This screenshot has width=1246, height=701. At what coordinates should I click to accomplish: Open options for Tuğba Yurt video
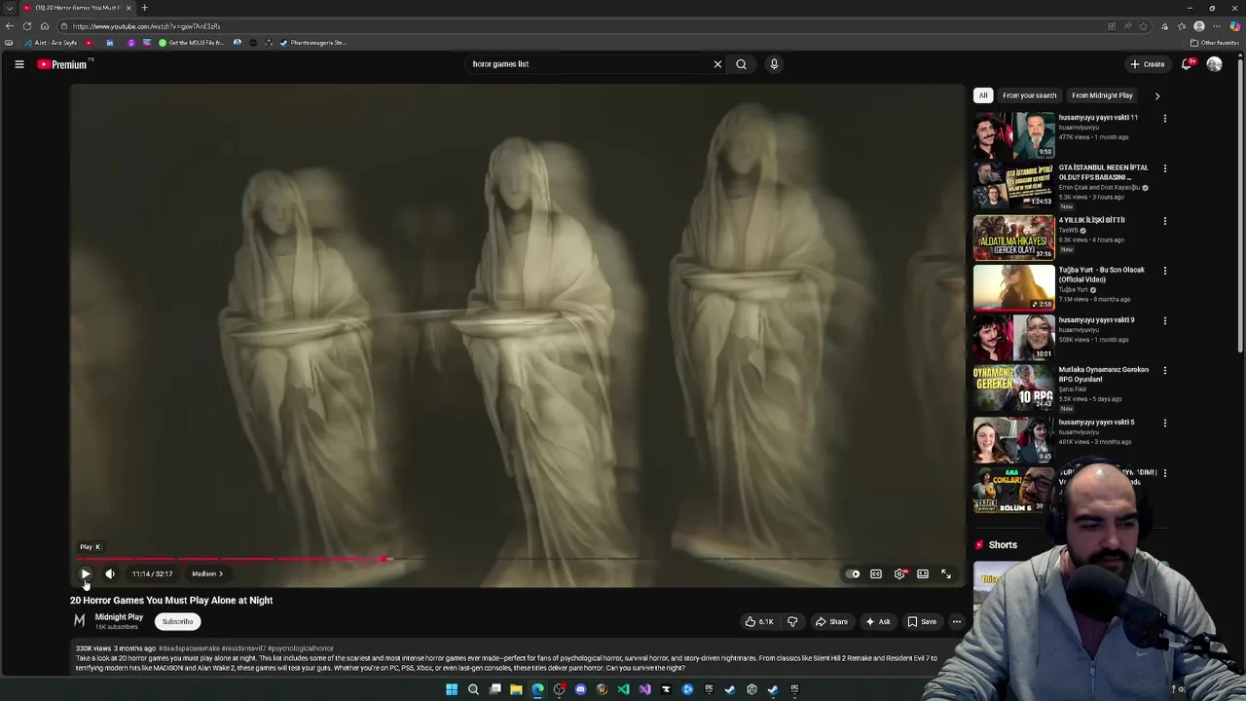coord(1164,271)
